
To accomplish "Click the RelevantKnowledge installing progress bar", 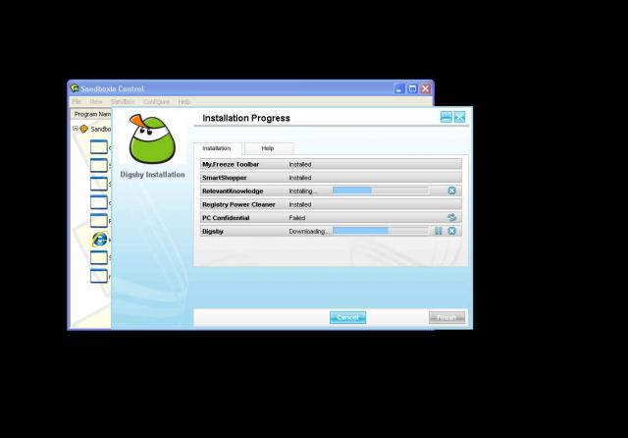I will click(381, 191).
